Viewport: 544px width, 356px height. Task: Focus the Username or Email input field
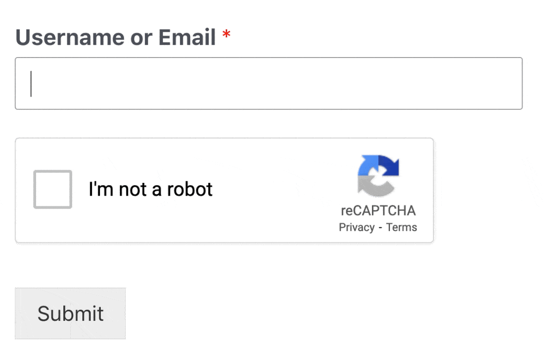point(269,83)
